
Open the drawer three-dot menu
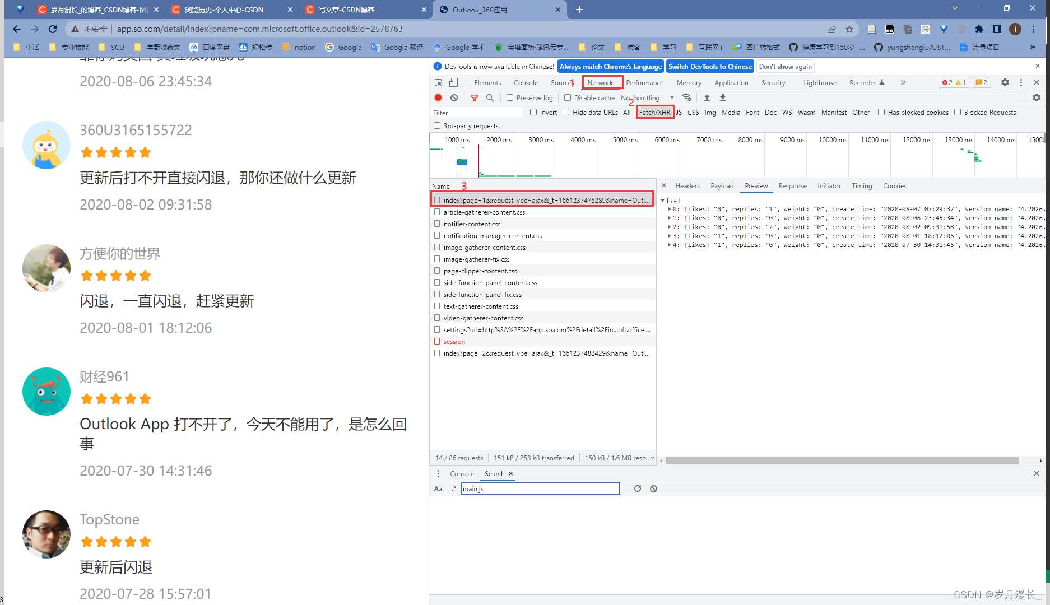click(438, 473)
